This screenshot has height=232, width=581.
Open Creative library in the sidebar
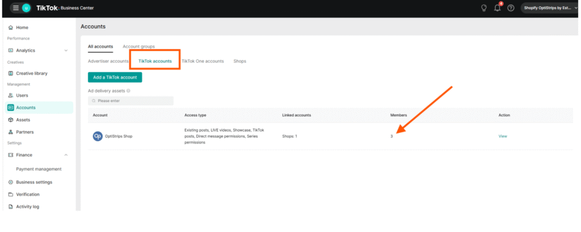[31, 73]
